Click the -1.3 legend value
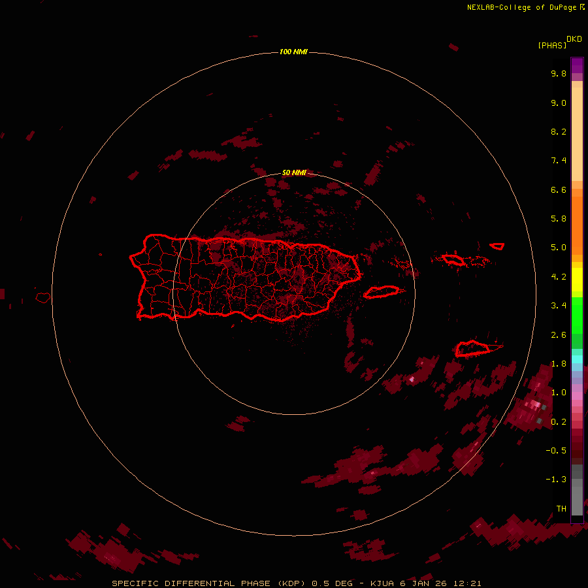The image size is (588, 588). (556, 480)
